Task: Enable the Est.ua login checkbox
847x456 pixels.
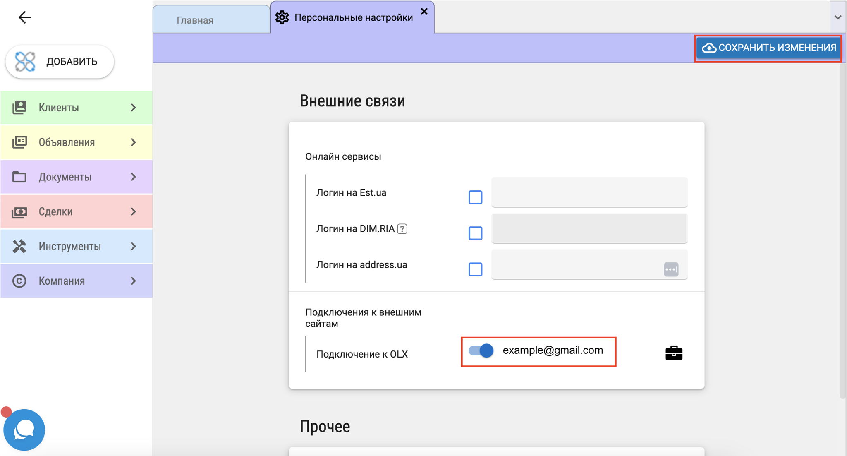Action: click(x=475, y=197)
